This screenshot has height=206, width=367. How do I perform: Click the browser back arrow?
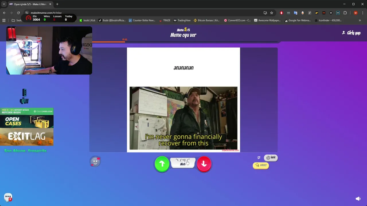[x=4, y=13]
